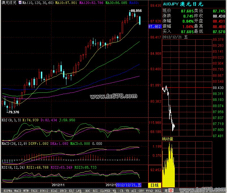Image resolution: width=227 pixels, height=193 pixels.
Task: Choose the WR indicator tab
Action: point(114,191)
